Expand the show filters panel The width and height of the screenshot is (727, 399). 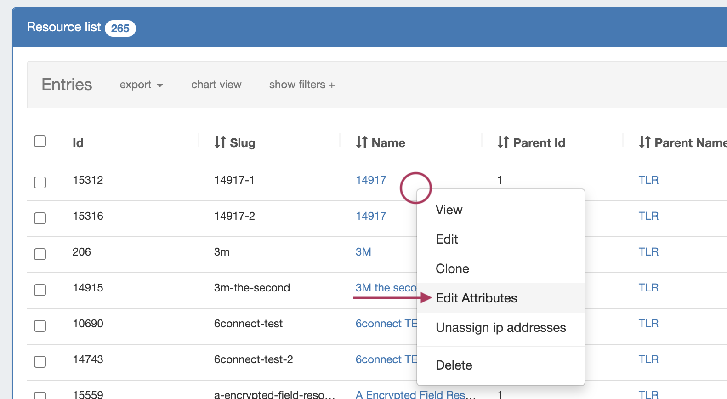click(x=301, y=85)
